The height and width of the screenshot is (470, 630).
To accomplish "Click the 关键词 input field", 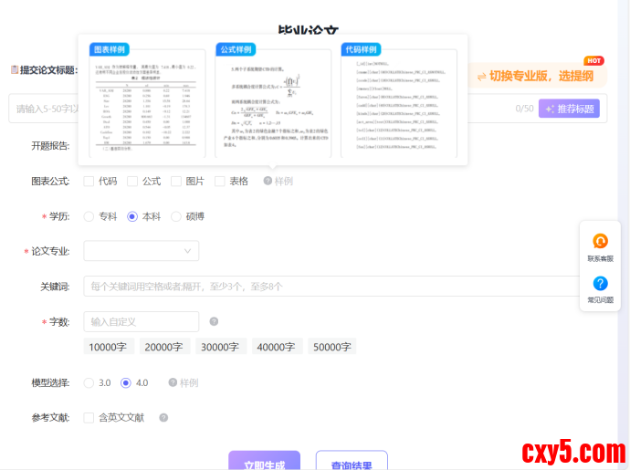I will [331, 286].
